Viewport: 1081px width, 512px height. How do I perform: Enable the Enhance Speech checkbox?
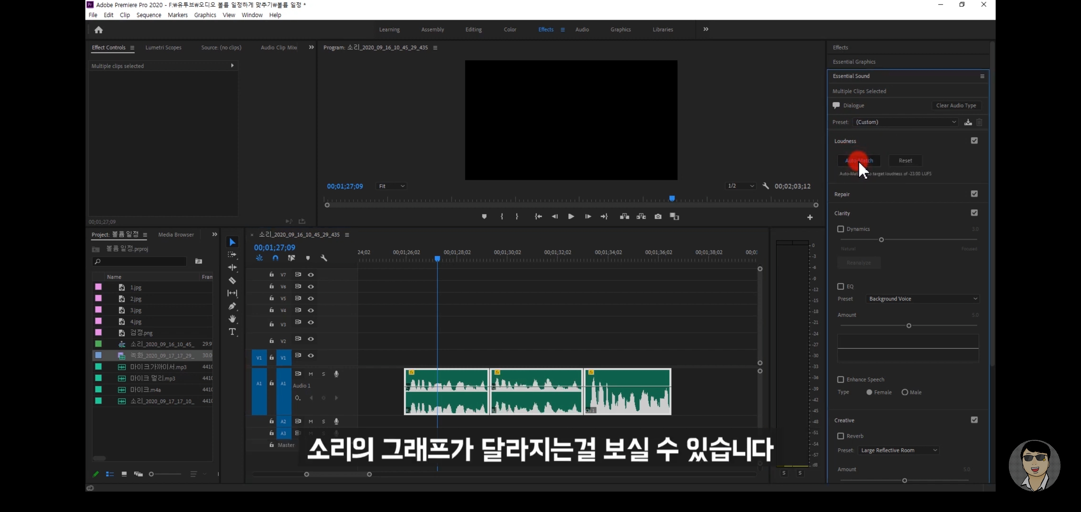(x=840, y=379)
